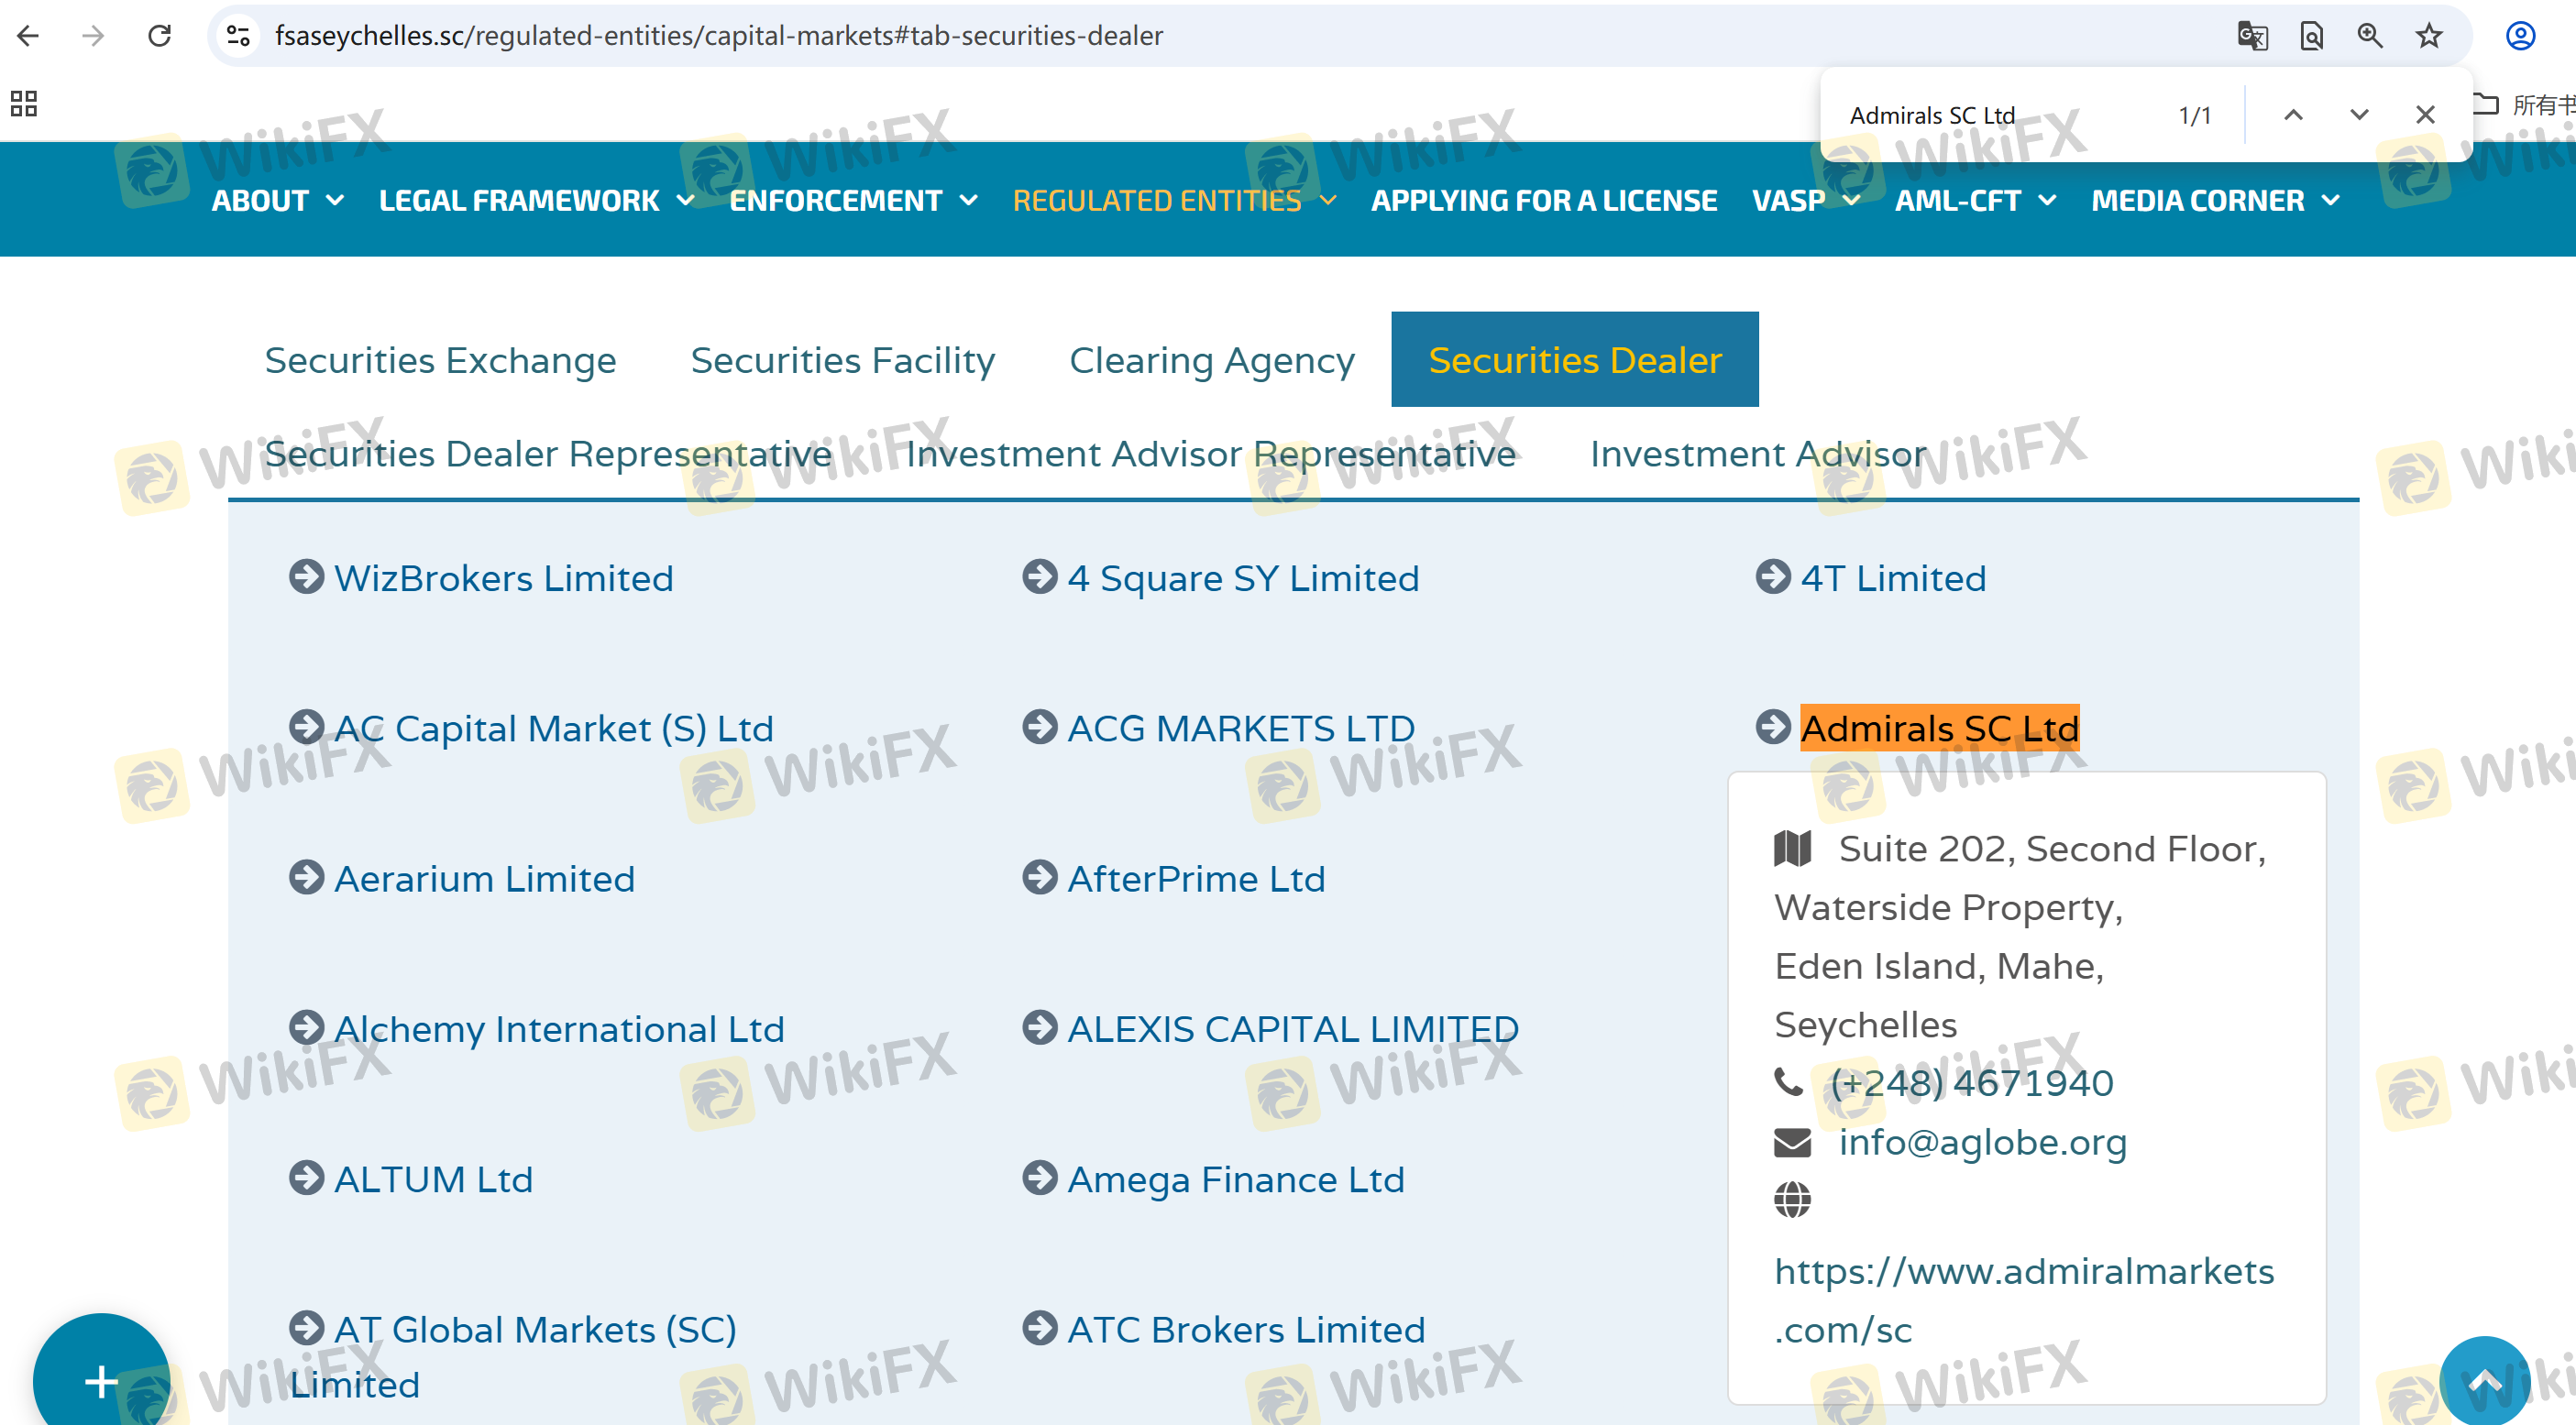Call Admirals phone number (+248) 4671940
This screenshot has width=2576, height=1425.
coord(1971,1083)
